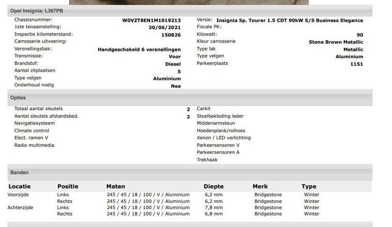The height and width of the screenshot is (227, 392).
Task: Click the Opties section header
Action: pyautogui.click(x=190, y=97)
